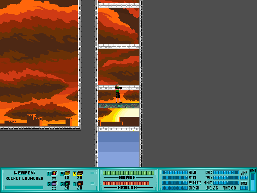Screen dimensions: 257x193
Task: Toggle the upper indicator light in weapon panel
Action: click(93, 173)
